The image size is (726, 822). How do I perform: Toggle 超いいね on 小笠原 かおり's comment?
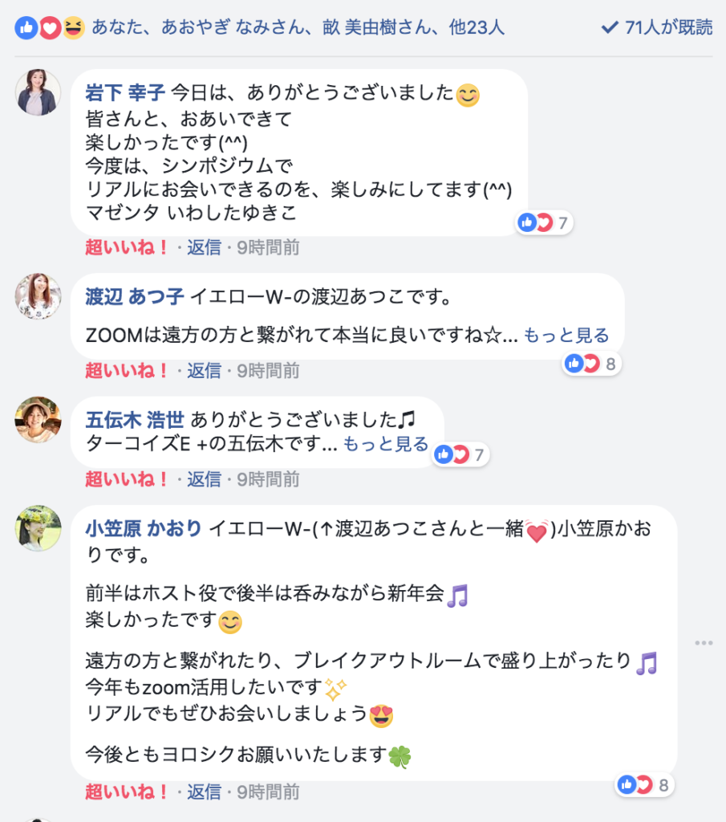126,792
